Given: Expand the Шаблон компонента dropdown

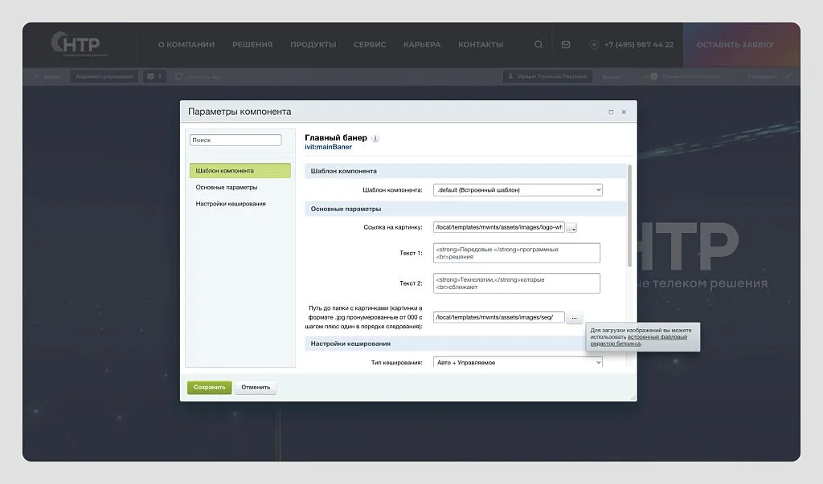Looking at the screenshot, I should [518, 190].
